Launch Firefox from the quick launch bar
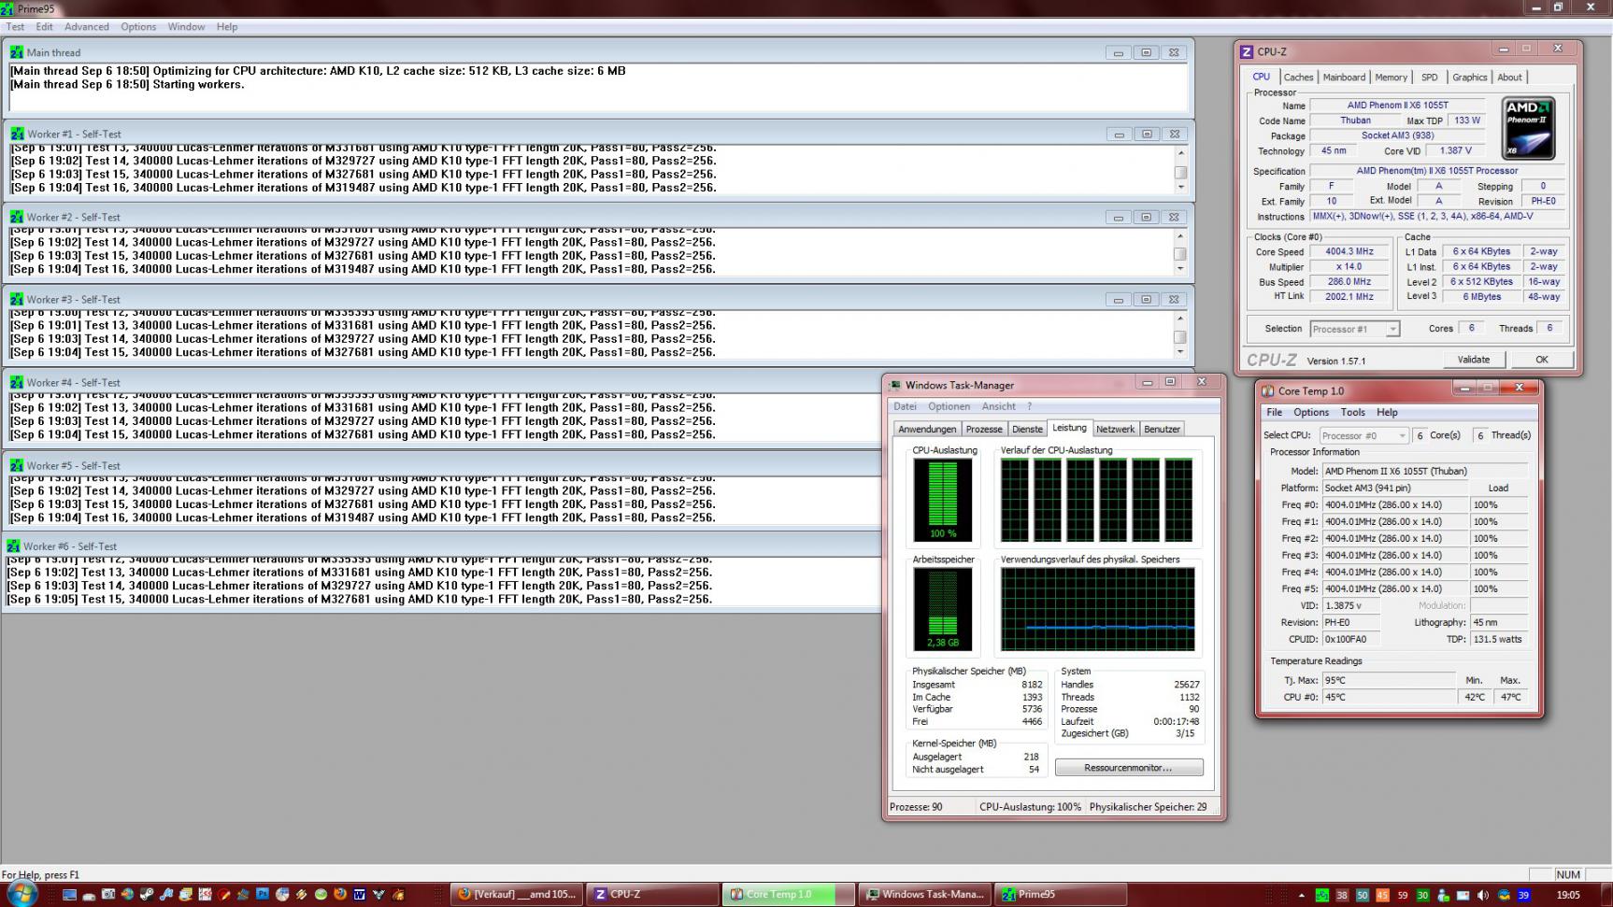1613x907 pixels. (x=340, y=895)
